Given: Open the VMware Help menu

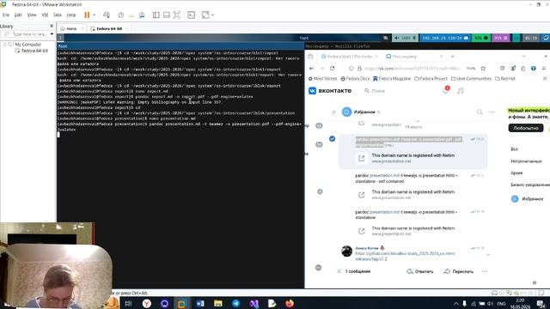Looking at the screenshot, I should [71, 15].
